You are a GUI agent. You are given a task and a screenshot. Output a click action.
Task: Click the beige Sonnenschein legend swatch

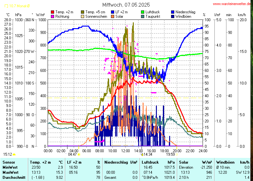(83, 16)
